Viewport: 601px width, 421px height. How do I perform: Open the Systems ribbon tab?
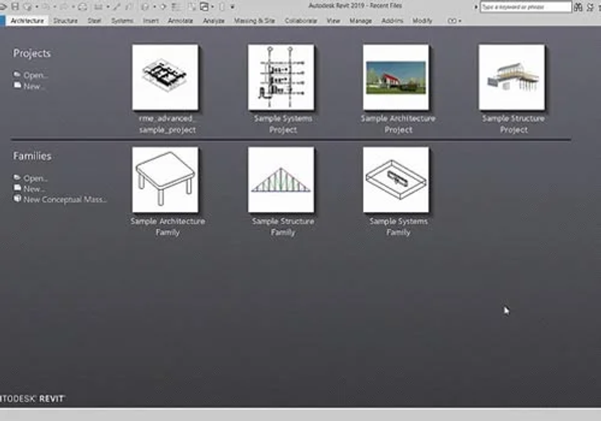(122, 21)
